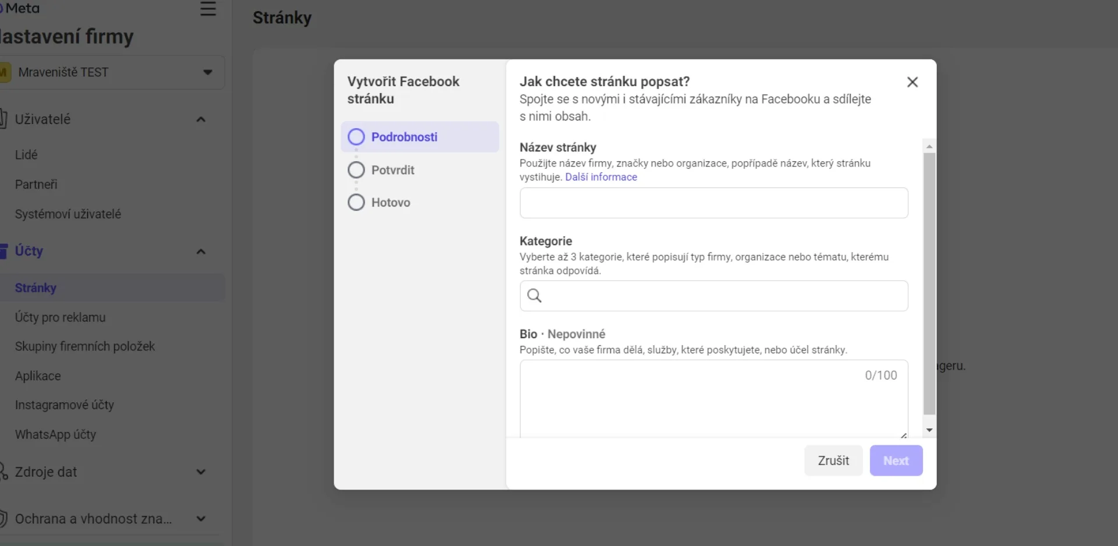Screen dimensions: 1118x546
Task: Open Systémoví uživatelé in sidebar
Action: pos(68,214)
